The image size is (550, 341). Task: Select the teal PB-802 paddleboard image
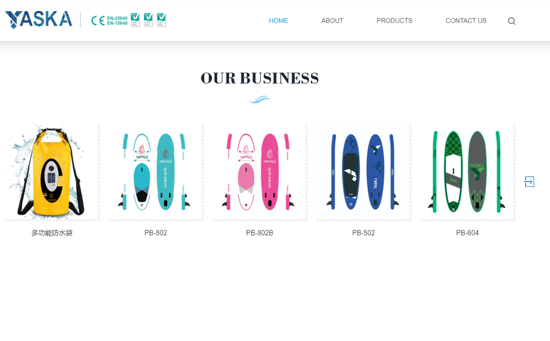(x=156, y=173)
